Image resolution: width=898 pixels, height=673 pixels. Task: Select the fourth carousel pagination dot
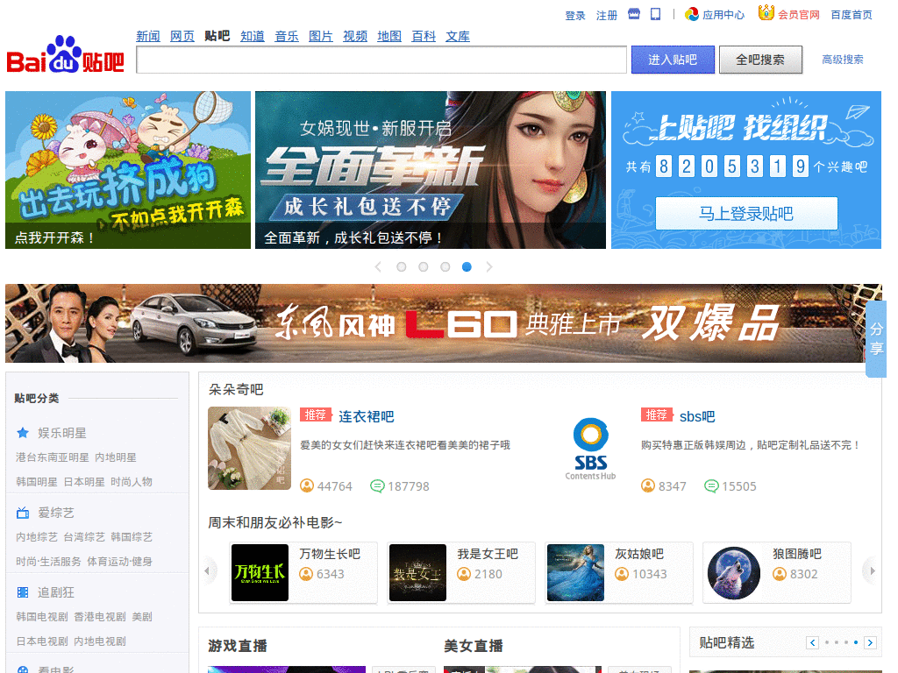467,266
